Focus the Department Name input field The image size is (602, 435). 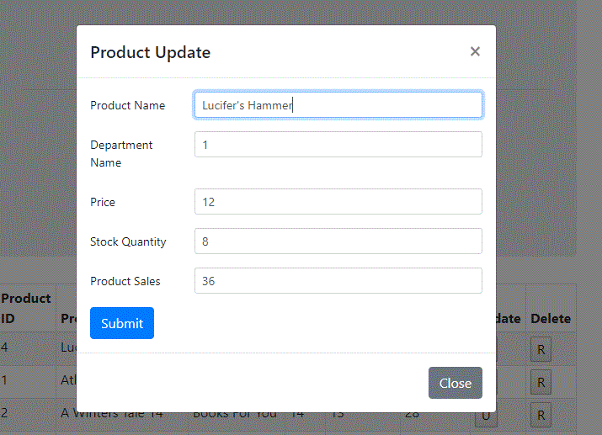coord(338,145)
